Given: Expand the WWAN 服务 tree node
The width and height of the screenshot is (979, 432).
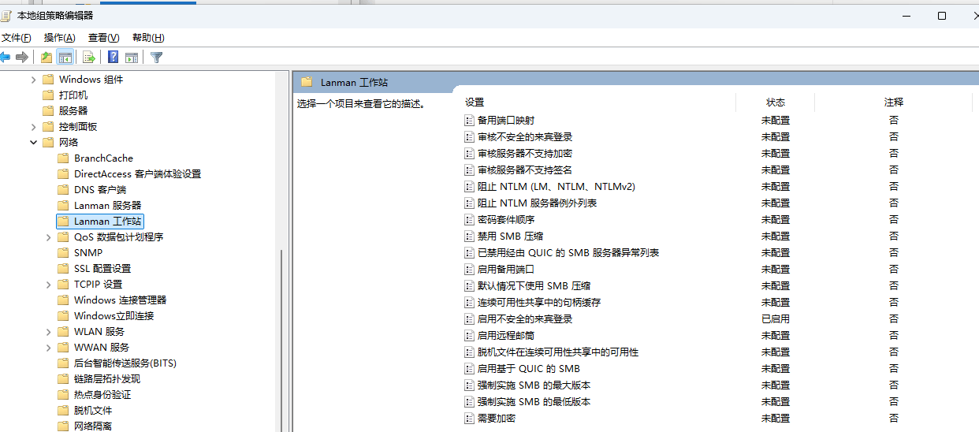Looking at the screenshot, I should [48, 348].
